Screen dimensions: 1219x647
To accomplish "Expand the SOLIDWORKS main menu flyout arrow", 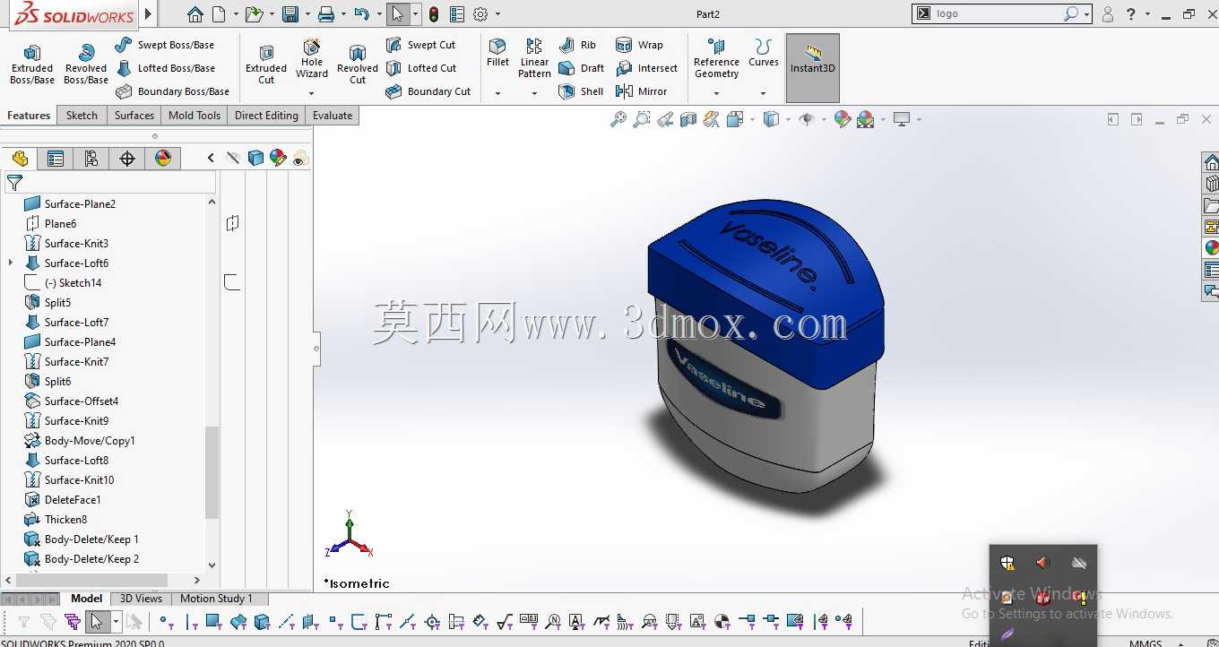I will (149, 14).
